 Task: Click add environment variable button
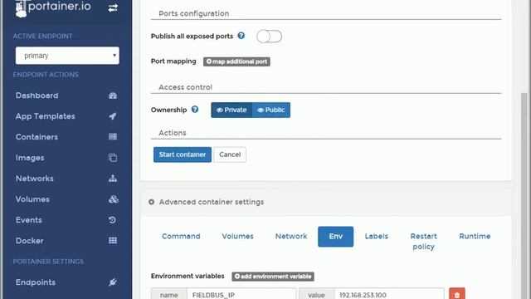273,277
